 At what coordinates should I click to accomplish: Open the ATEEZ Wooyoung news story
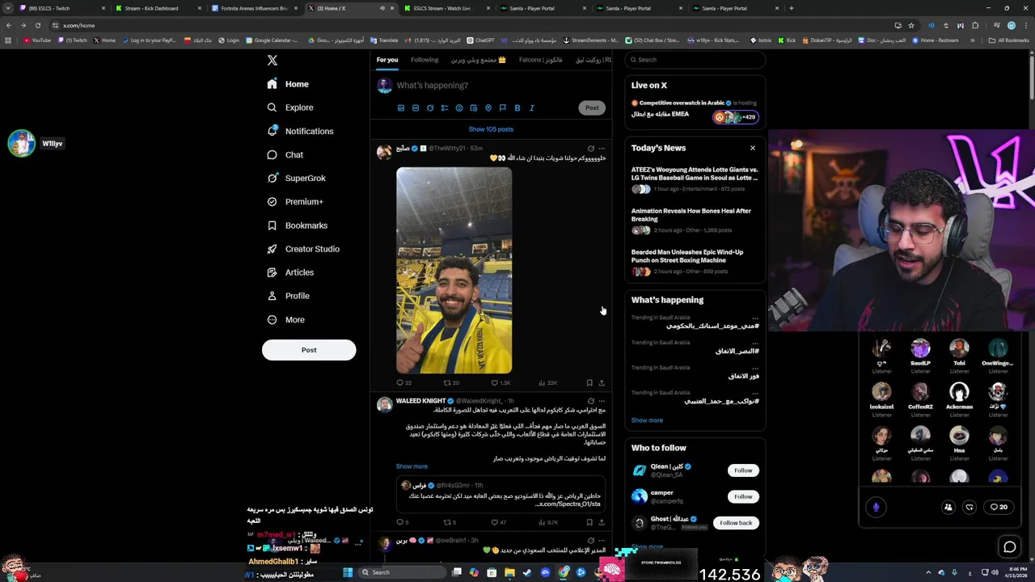pos(695,179)
